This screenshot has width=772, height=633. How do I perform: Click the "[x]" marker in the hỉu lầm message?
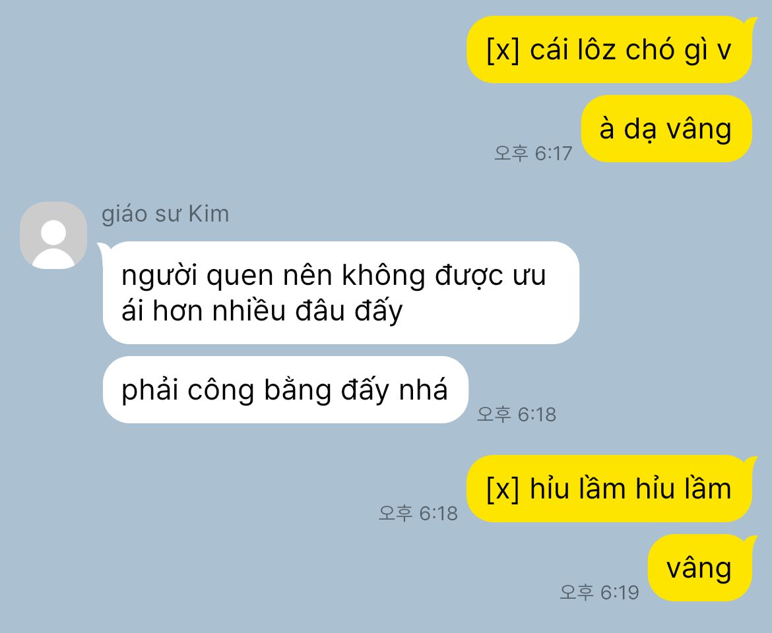(503, 489)
